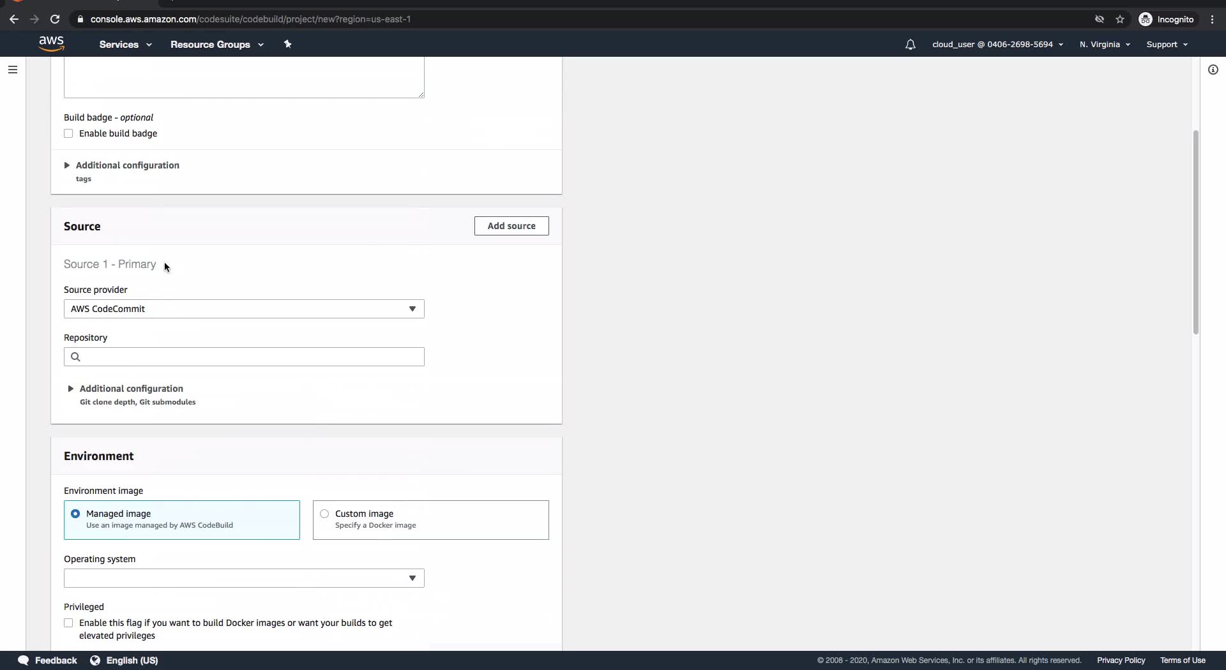The image size is (1226, 670).
Task: Click the tracking-protection eye icon in address bar
Action: (1100, 19)
